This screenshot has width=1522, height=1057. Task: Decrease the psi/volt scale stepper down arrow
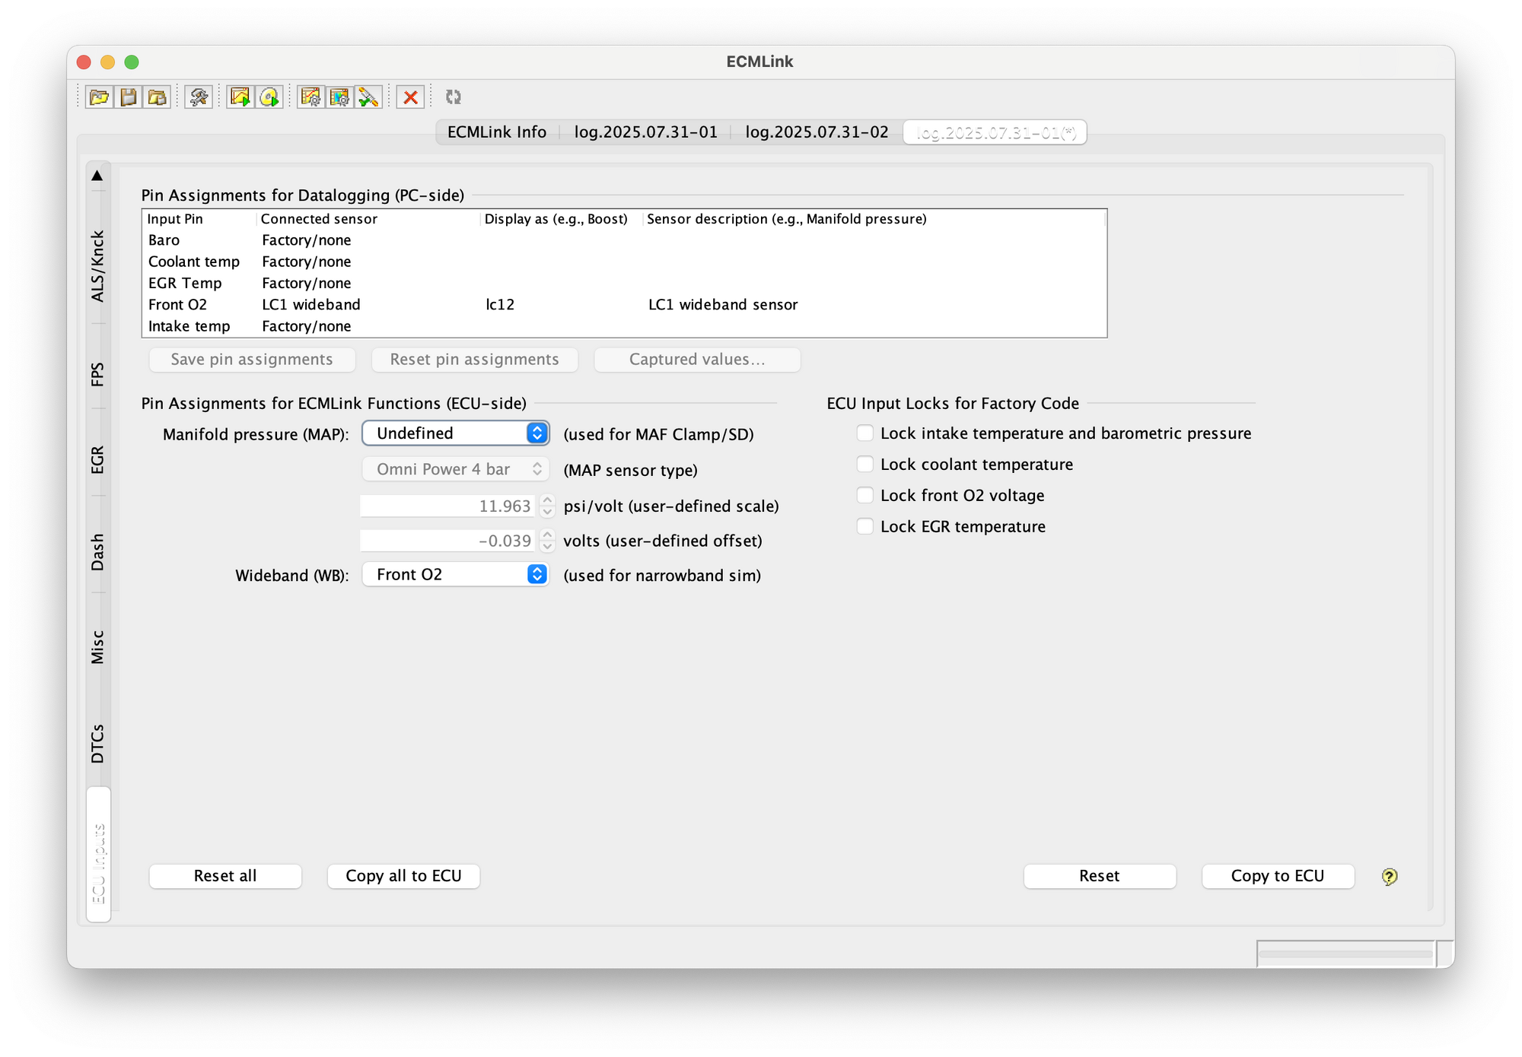[547, 512]
